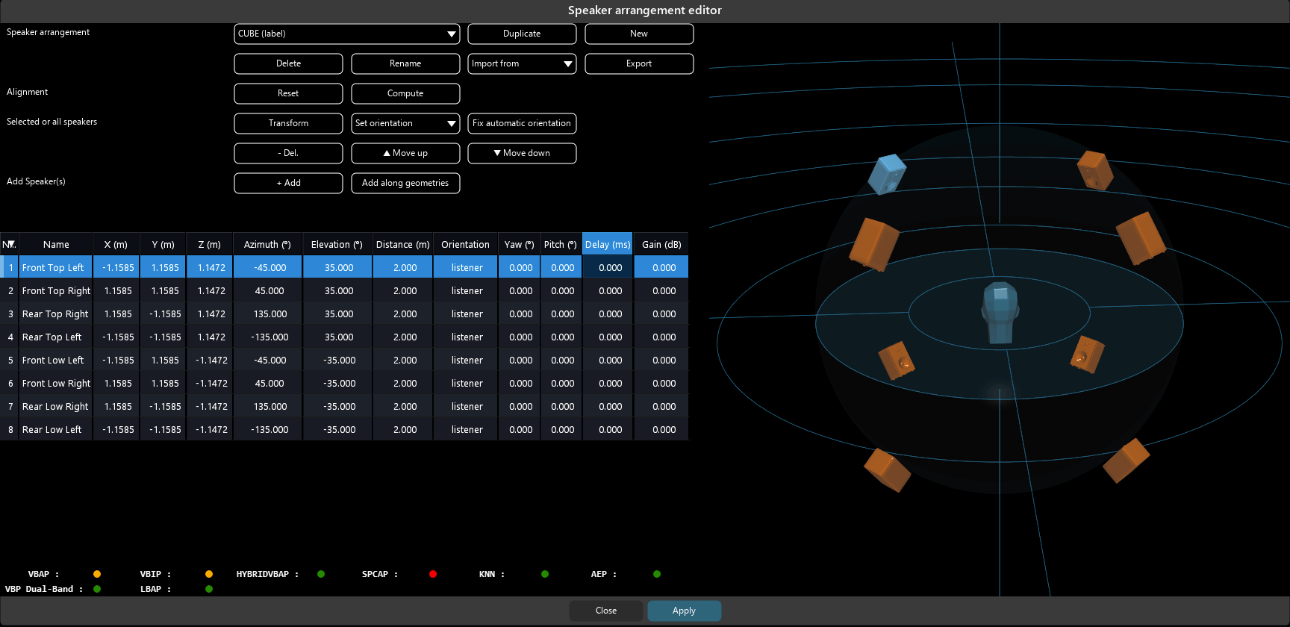
Task: Click the Delay (ms) column header
Action: coord(607,245)
